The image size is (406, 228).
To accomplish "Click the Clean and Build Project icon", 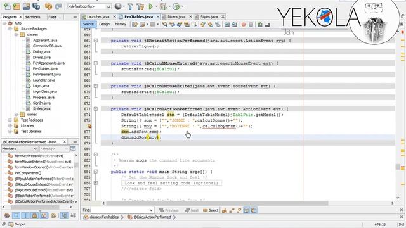I will (140, 6).
